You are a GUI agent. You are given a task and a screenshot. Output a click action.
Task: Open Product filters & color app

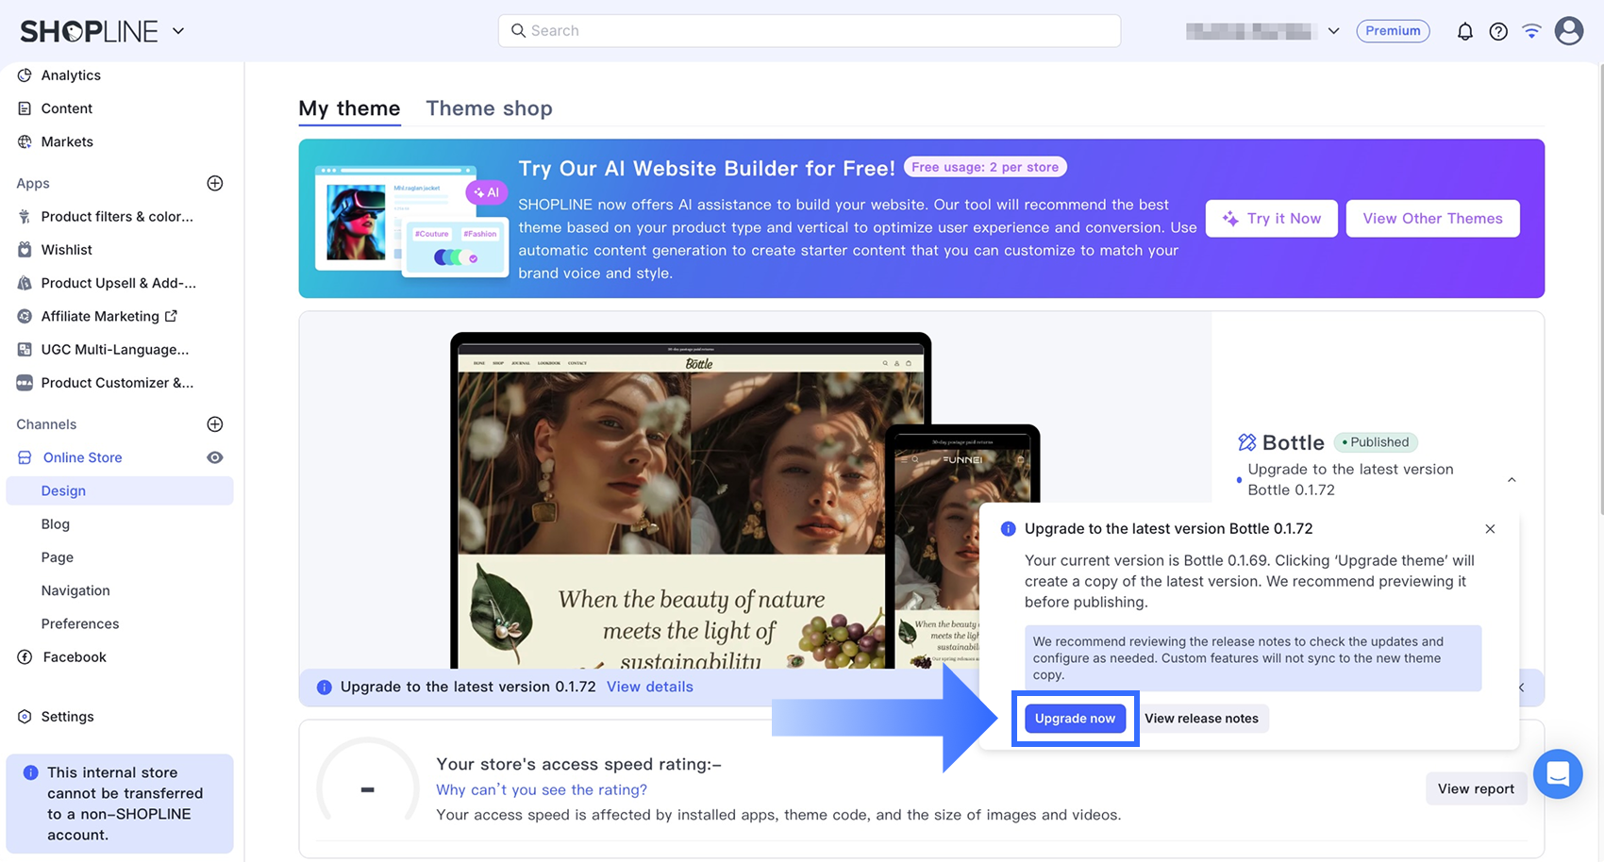[x=117, y=216]
